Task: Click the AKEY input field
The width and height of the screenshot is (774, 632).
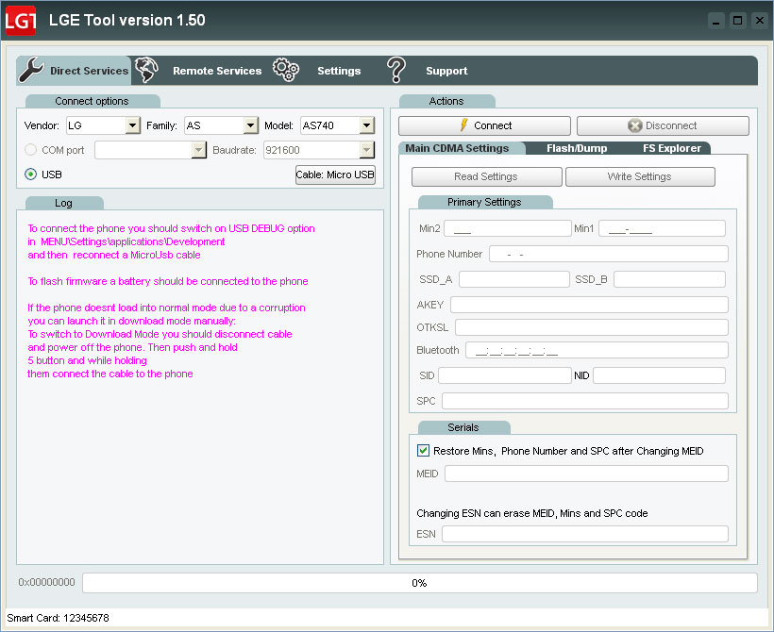Action: point(589,305)
